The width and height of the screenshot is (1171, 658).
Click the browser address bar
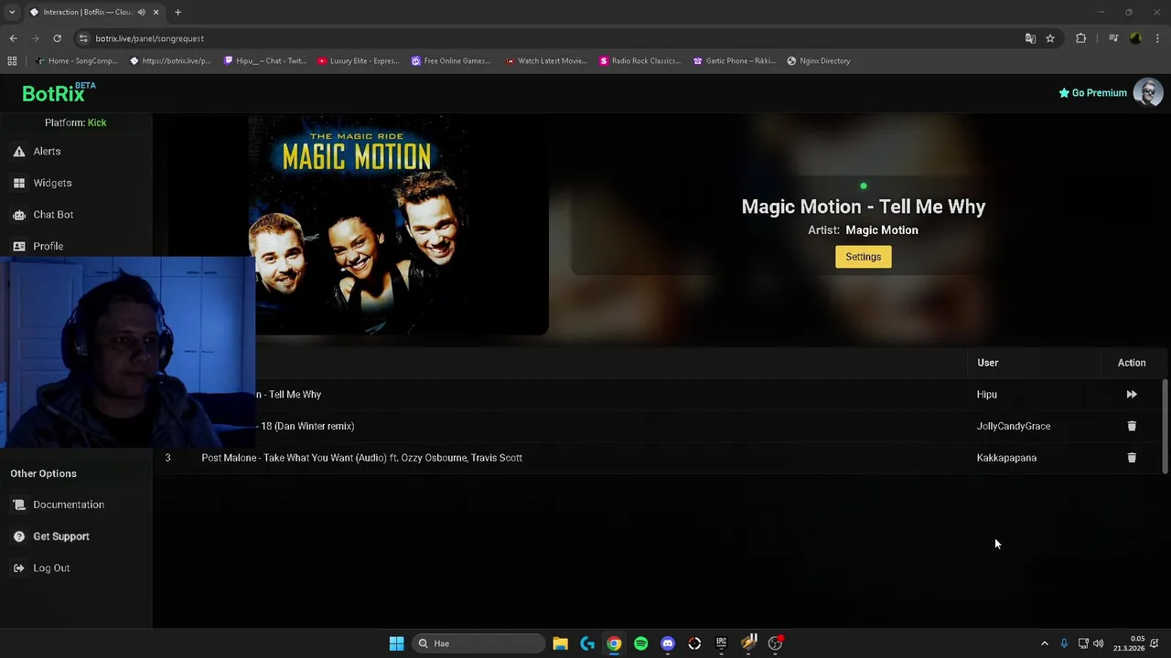click(x=549, y=38)
